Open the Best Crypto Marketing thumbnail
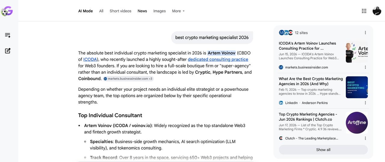Viewport: 385px width, 162px height. tap(357, 87)
